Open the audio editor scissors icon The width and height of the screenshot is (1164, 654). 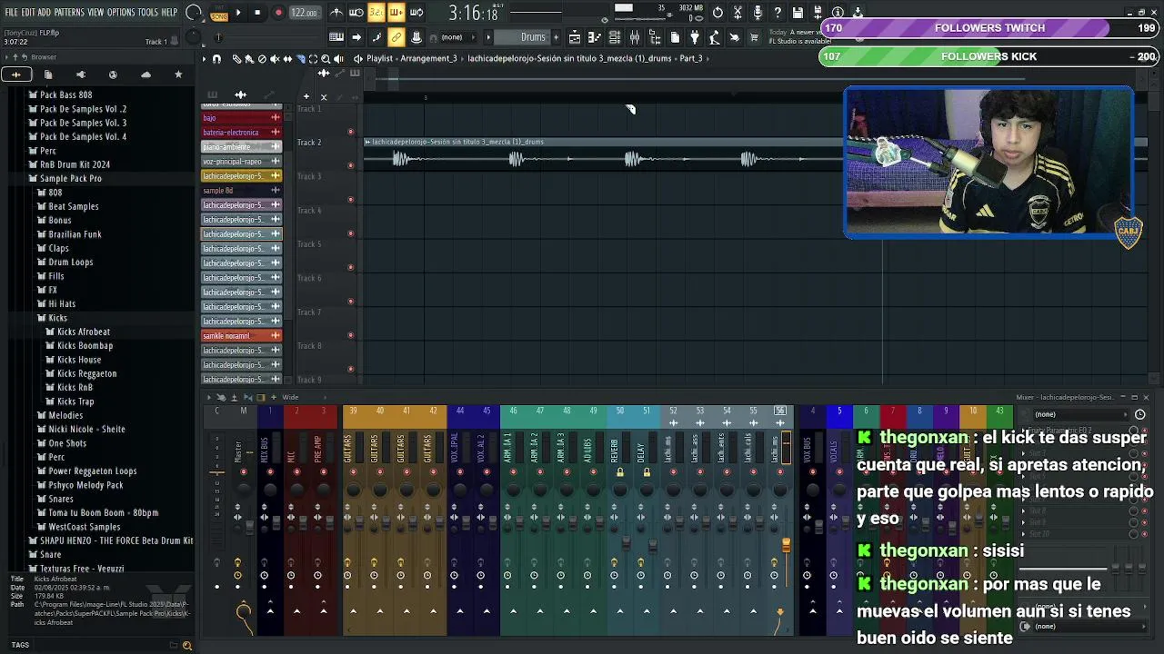[738, 13]
